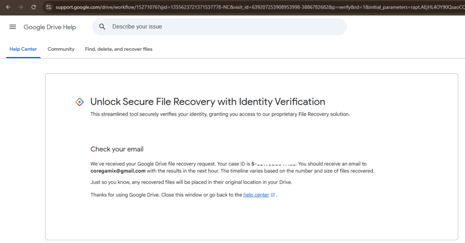The width and height of the screenshot is (465, 243).
Task: Click the Unlock Secure File Recovery heading
Action: click(208, 102)
